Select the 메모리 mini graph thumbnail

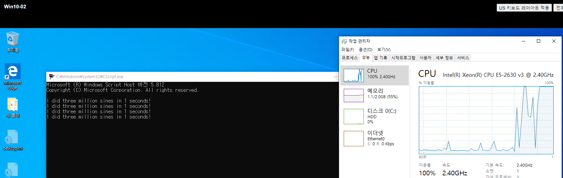point(354,96)
